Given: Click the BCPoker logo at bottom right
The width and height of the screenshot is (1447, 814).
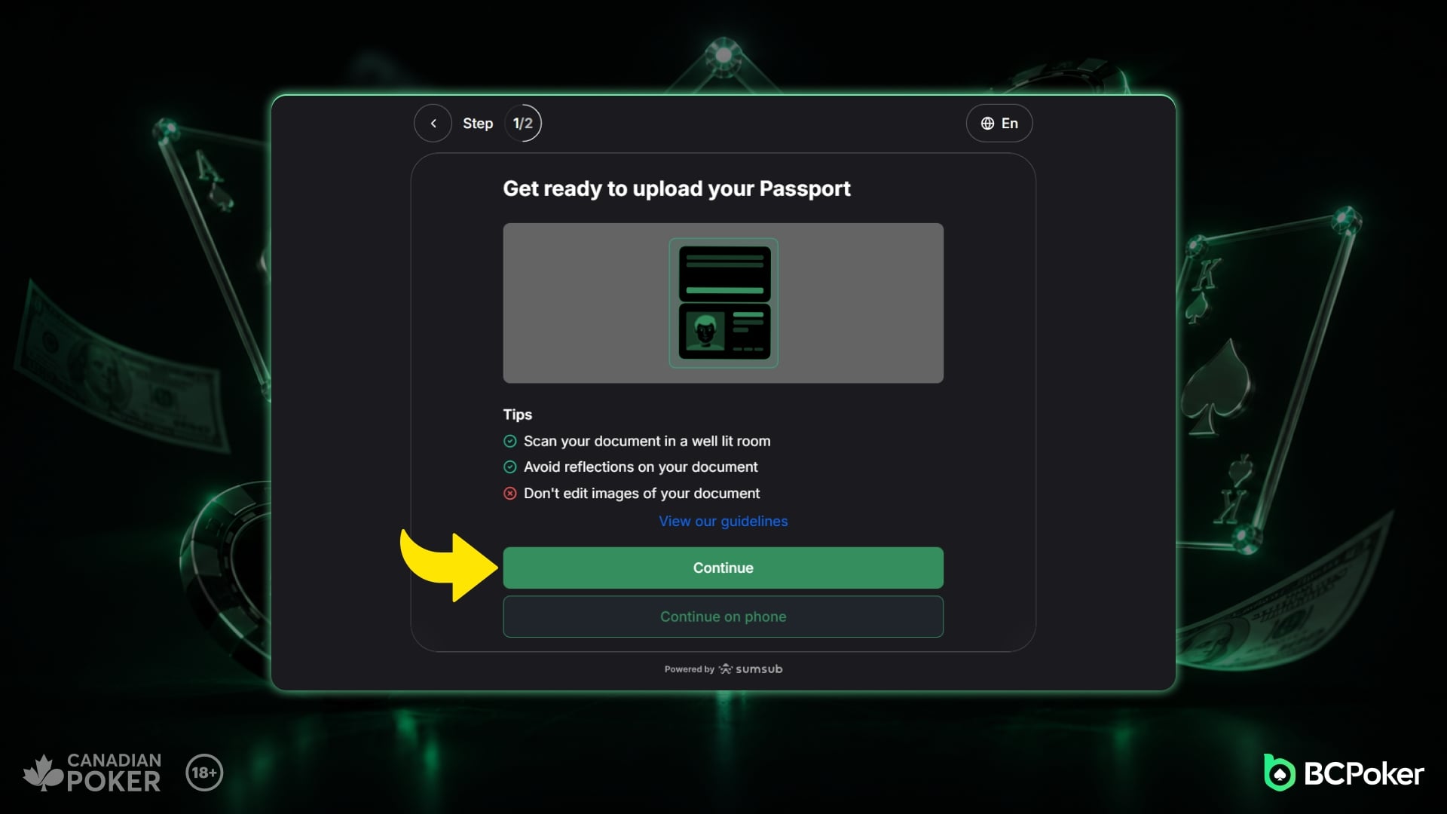Looking at the screenshot, I should coord(1344,773).
